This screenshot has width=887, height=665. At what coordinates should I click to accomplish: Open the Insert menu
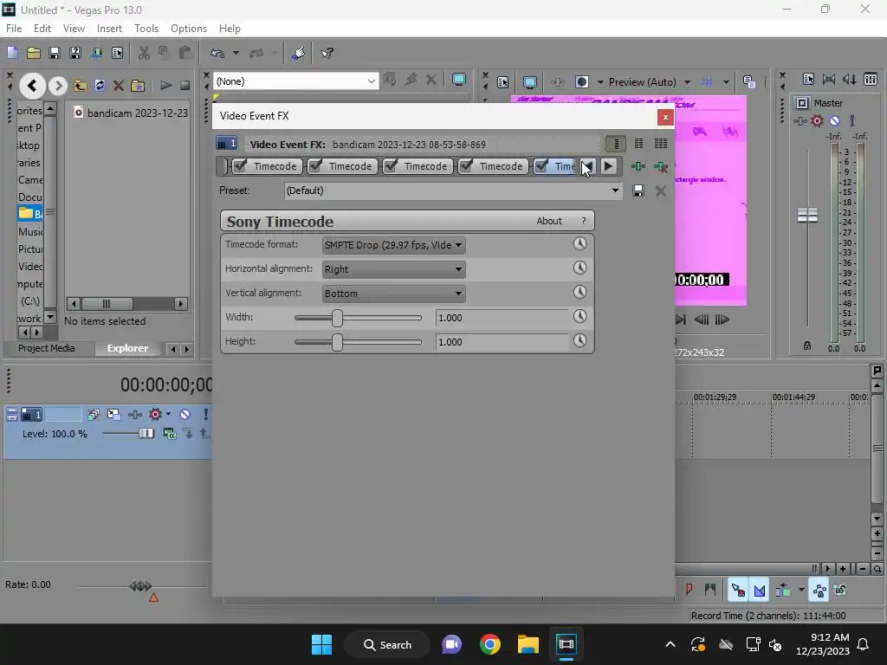pyautogui.click(x=109, y=29)
